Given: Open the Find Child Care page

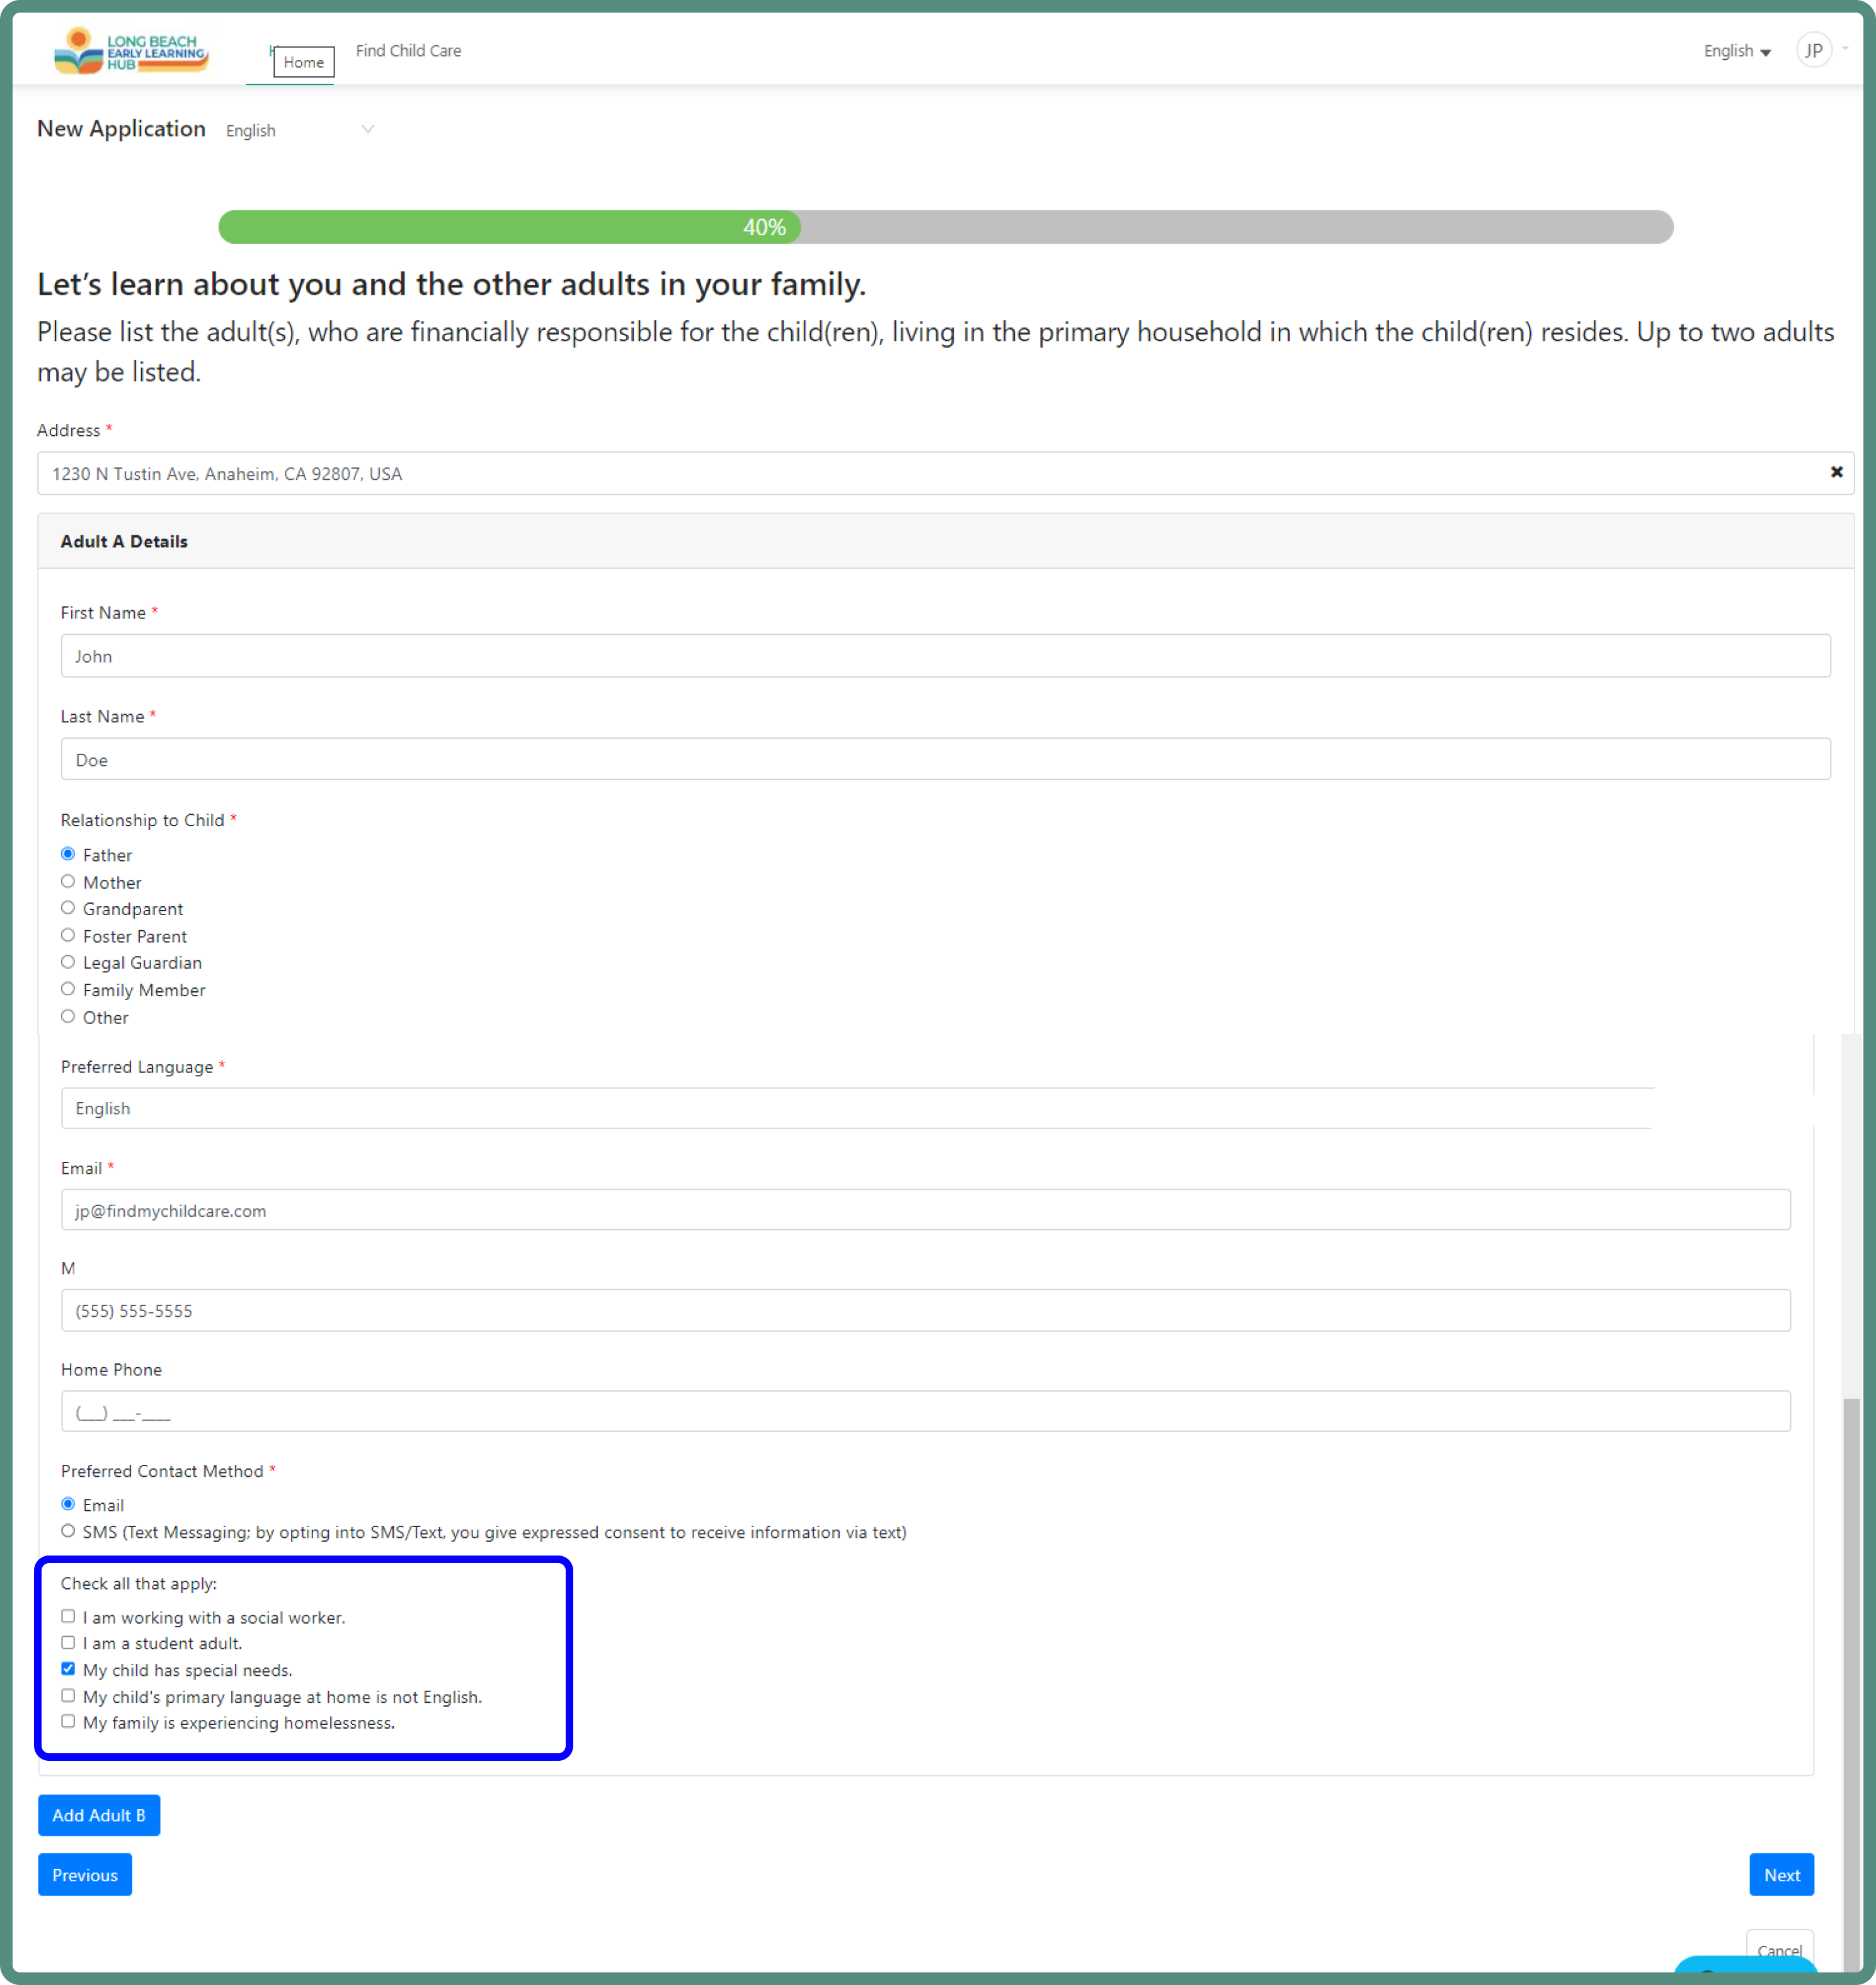Looking at the screenshot, I should point(408,51).
